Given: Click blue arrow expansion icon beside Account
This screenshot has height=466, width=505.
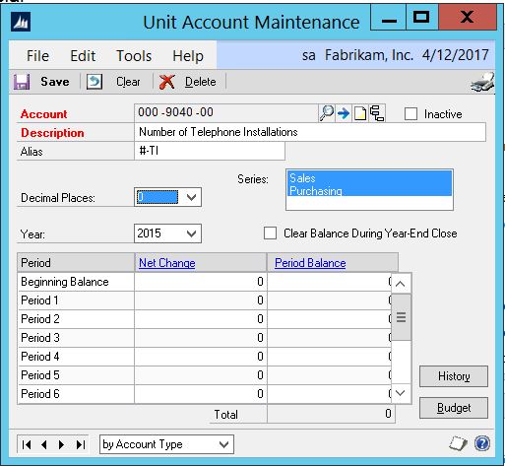Looking at the screenshot, I should coord(344,113).
